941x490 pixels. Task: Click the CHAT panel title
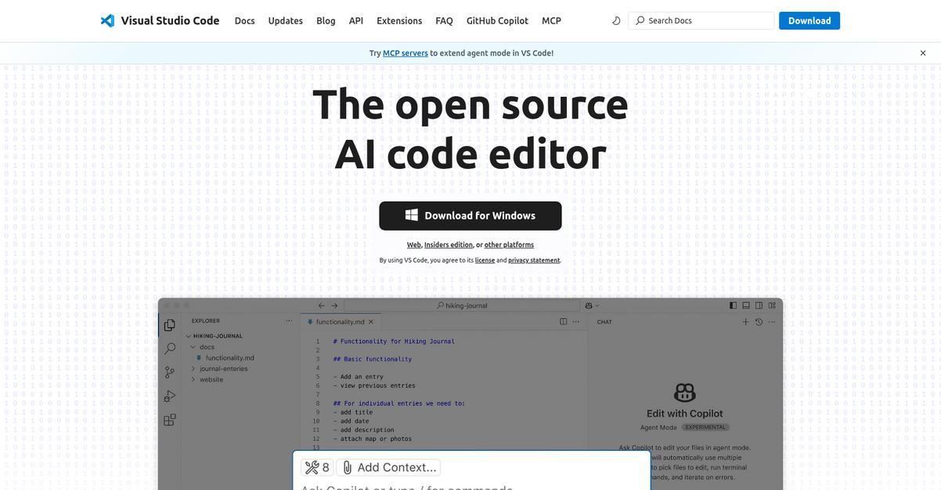[604, 322]
